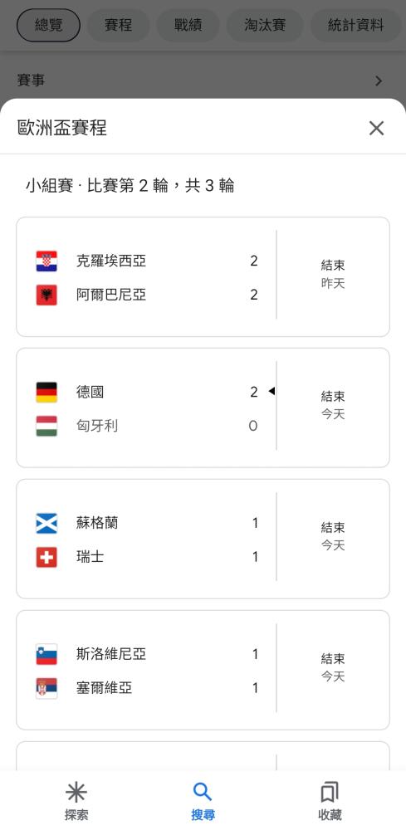Viewport: 406px width, 830px height.
Task: Tap the 搜尋 magnifier icon
Action: point(203,792)
